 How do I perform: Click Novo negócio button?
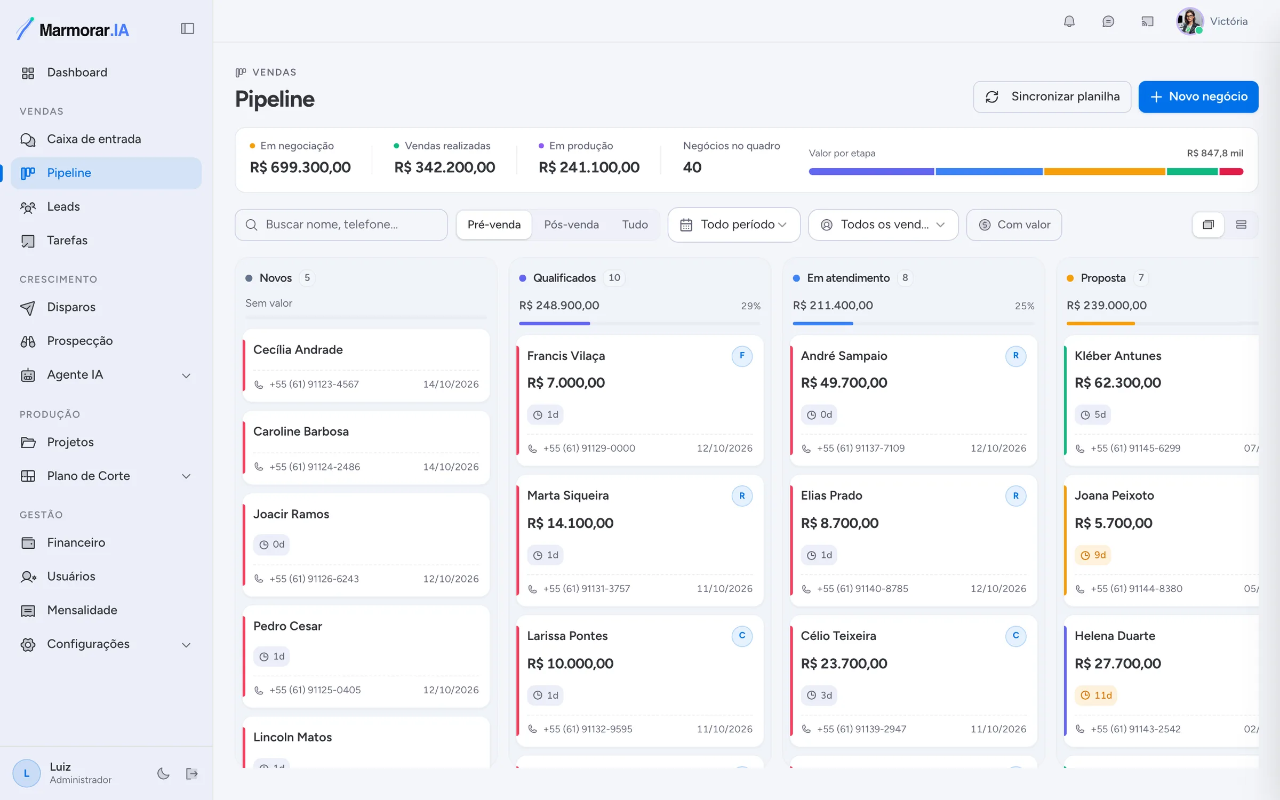click(x=1198, y=97)
